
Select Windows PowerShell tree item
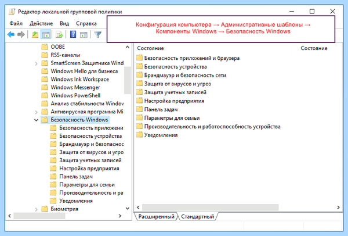(x=75, y=95)
